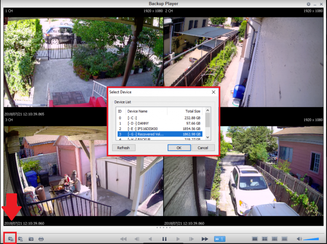
Task: Confirm selection with OK button
Action: (x=179, y=148)
